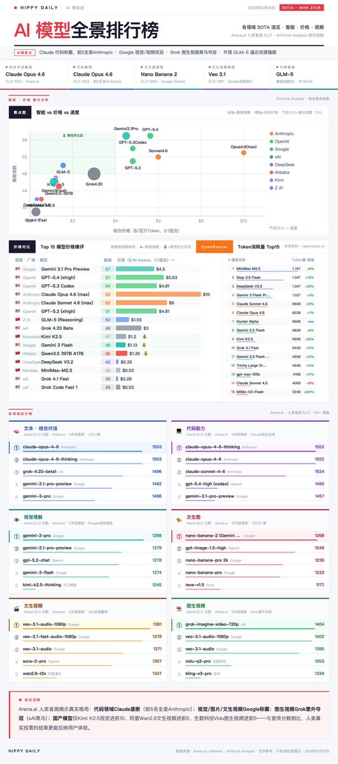
Task: Click the 本期焦点 red tag
Action: pyautogui.click(x=25, y=53)
